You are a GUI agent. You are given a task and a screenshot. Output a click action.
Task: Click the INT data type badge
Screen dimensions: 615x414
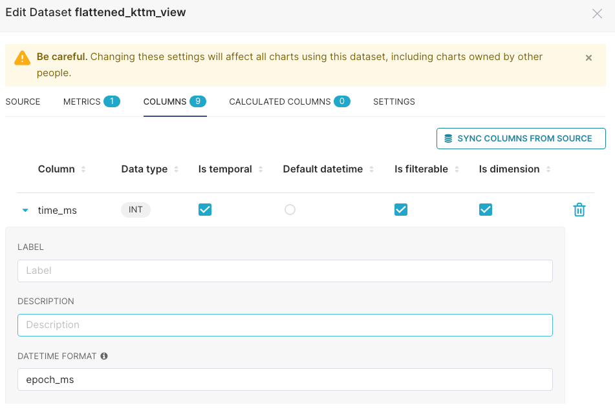pos(136,210)
